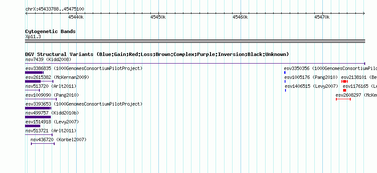Open variant nsv7439 (Kidd2008) label
The height and width of the screenshot is (173, 377).
[x=48, y=59]
